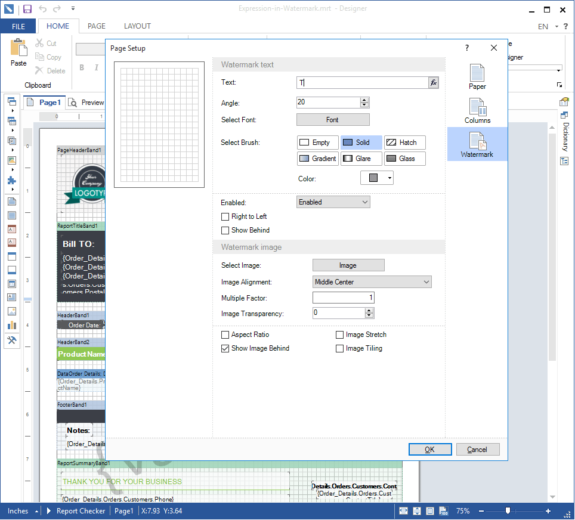Image resolution: width=575 pixels, height=520 pixels.
Task: Open the Enabled dropdown
Action: point(333,202)
